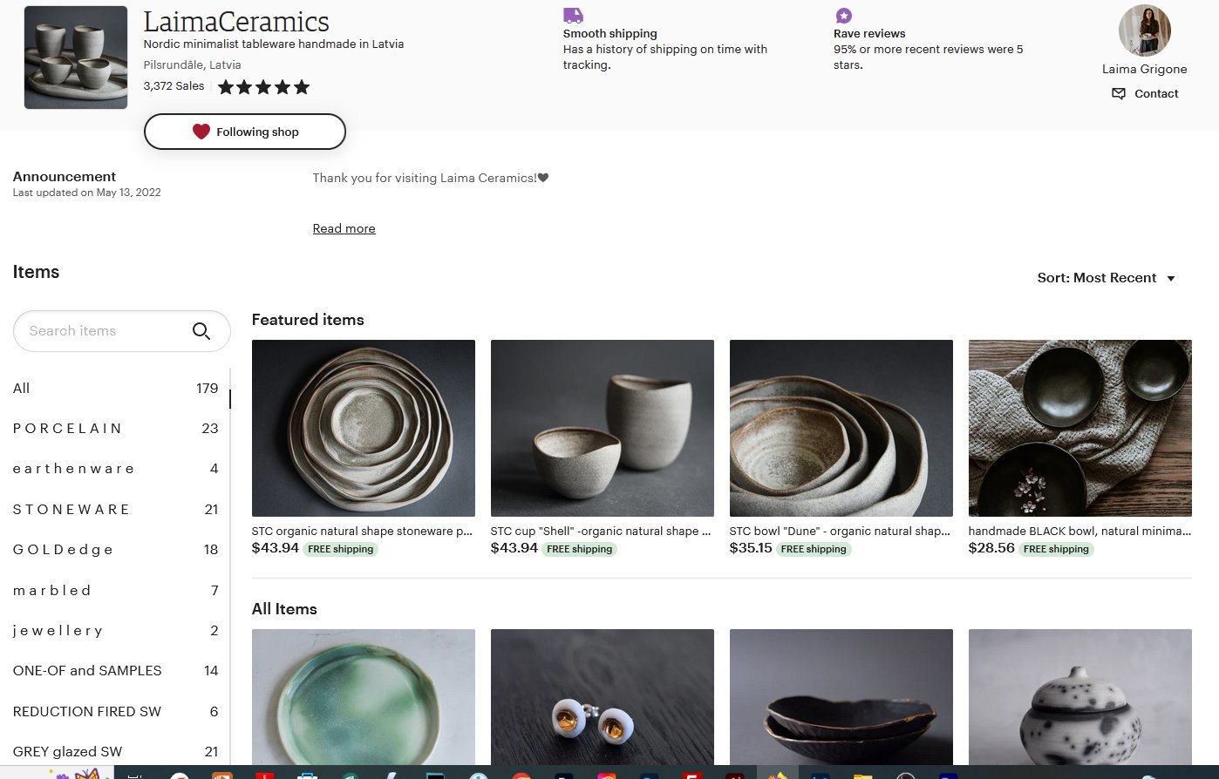The height and width of the screenshot is (779, 1219).
Task: Open the LaimaCeramics shop name heading
Action: (236, 21)
